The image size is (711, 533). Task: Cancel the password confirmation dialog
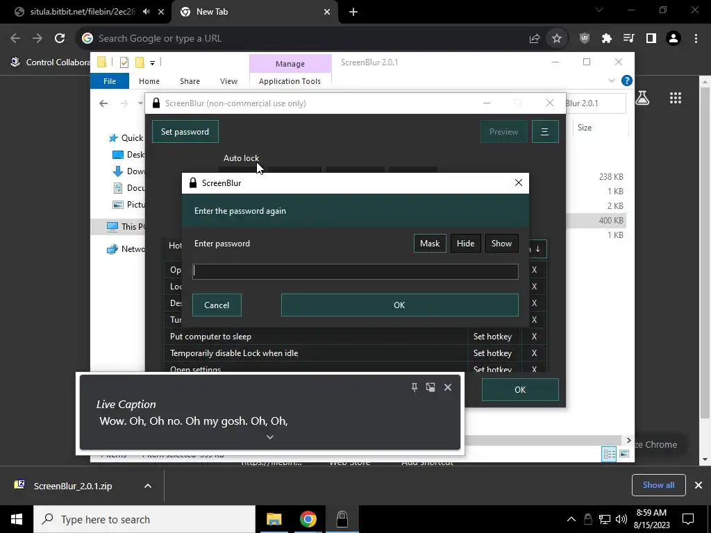click(x=217, y=305)
